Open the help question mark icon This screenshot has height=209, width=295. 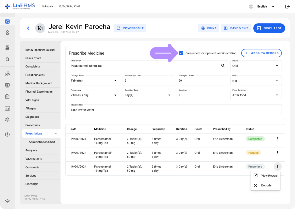[7, 135]
